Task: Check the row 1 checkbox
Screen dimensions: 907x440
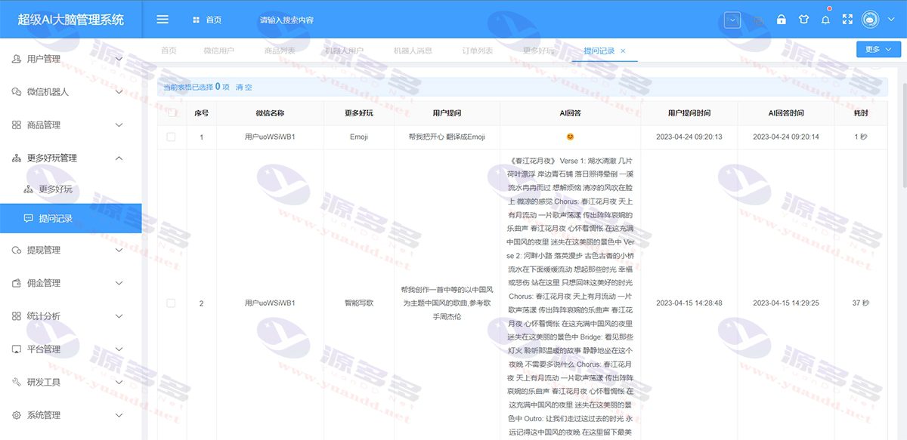Action: point(172,137)
